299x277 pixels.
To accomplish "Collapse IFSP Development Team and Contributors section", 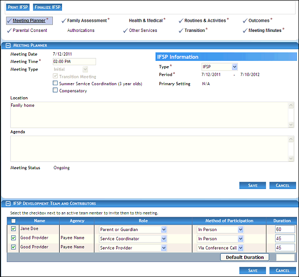I will (x=7, y=204).
